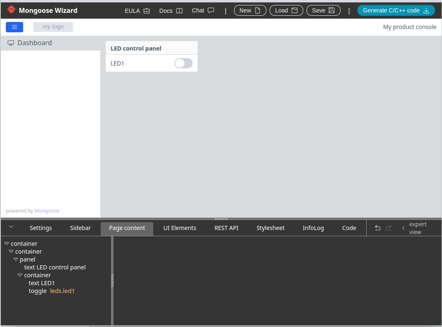Click the undo arrow icon
442x327 pixels.
pyautogui.click(x=377, y=228)
